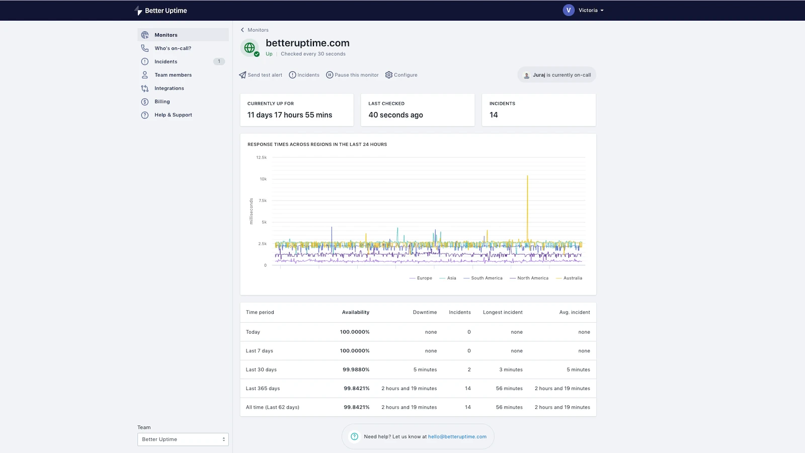This screenshot has width=805, height=453.
Task: Click the hello@betteruptime.com email link
Action: pos(457,437)
